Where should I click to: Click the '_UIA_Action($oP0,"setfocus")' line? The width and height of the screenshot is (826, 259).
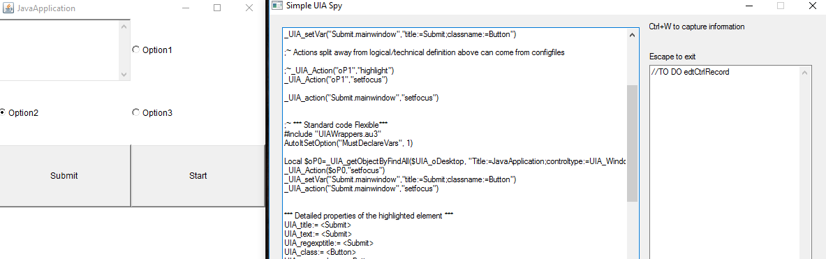pyautogui.click(x=334, y=170)
